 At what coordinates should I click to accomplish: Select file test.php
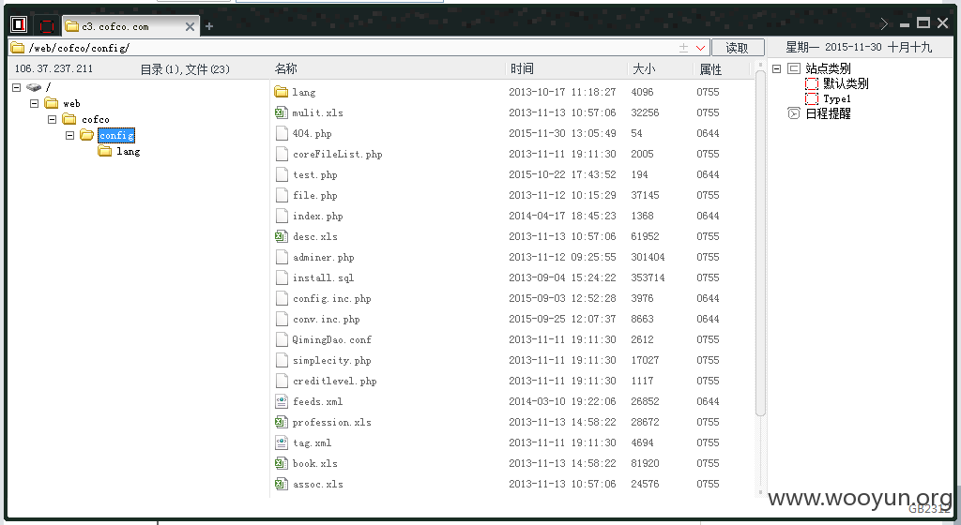pos(315,175)
